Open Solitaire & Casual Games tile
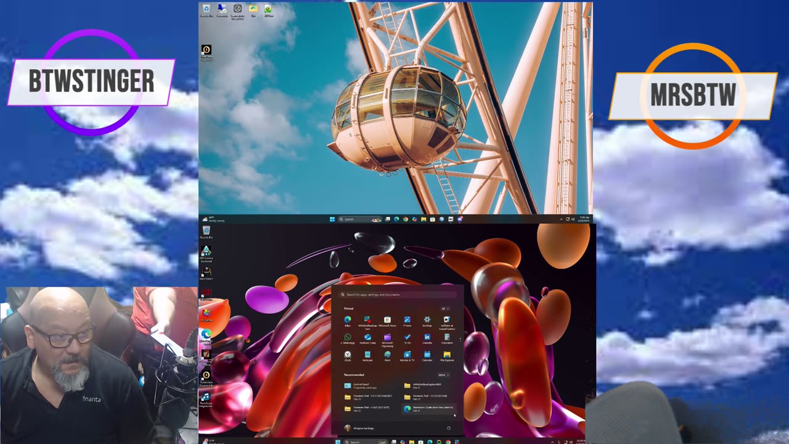 (x=447, y=323)
